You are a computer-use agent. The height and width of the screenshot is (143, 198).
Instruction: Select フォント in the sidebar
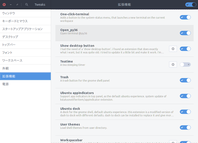point(25,53)
